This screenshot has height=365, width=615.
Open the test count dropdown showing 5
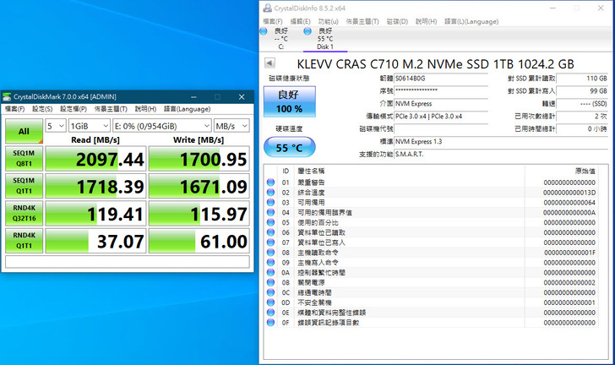[x=55, y=126]
